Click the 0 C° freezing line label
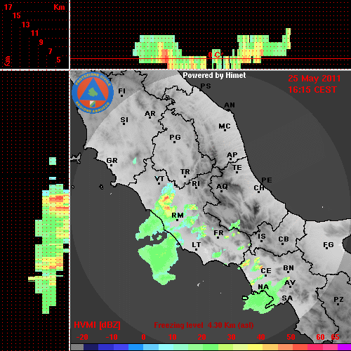 point(216,55)
